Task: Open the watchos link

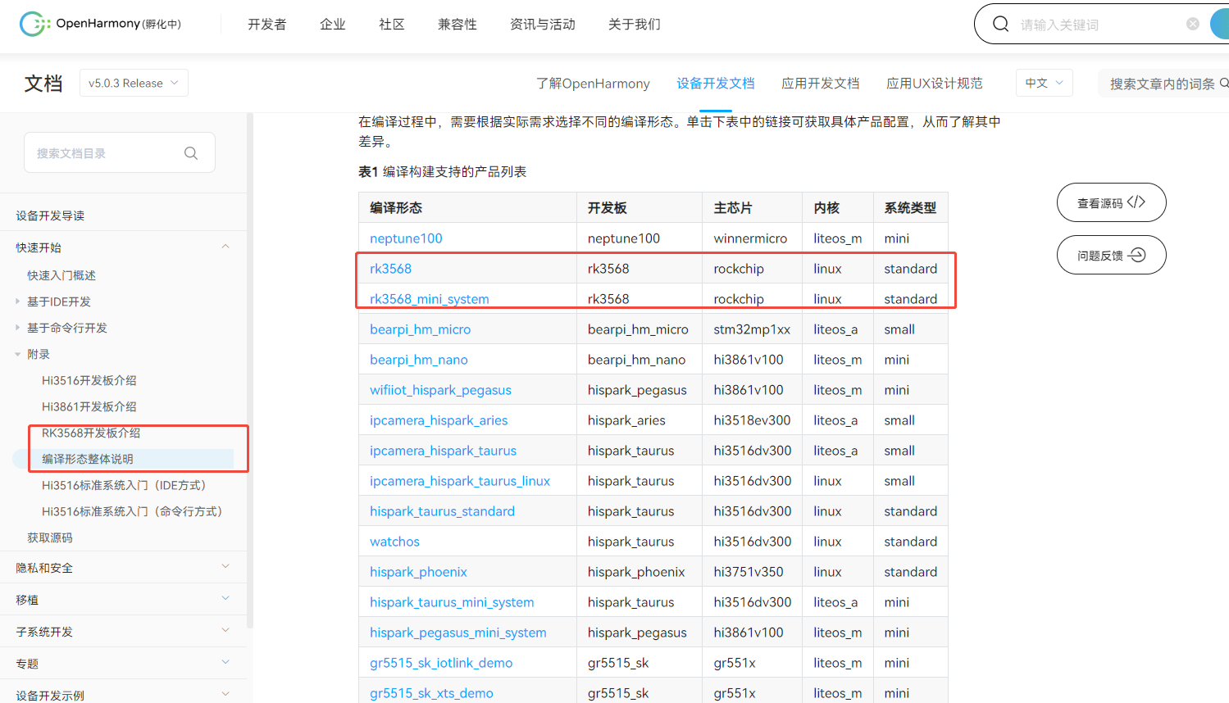Action: 394,542
